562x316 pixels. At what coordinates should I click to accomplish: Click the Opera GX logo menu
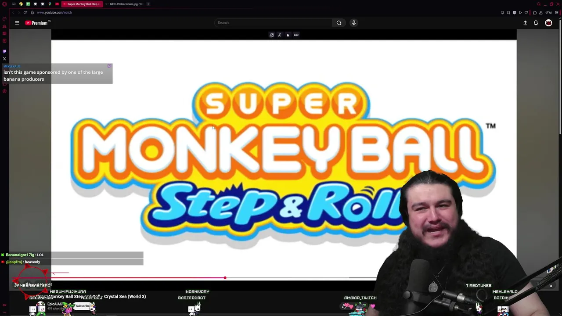pyautogui.click(x=4, y=4)
